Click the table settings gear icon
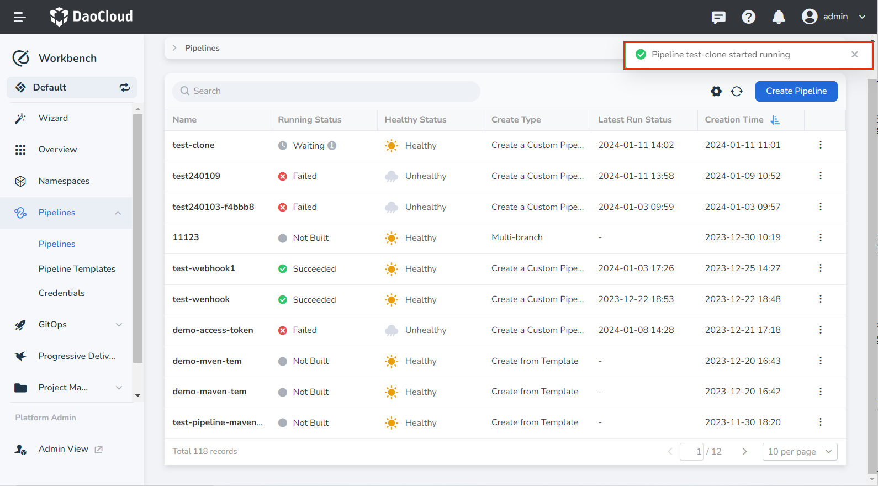This screenshot has width=878, height=486. click(716, 92)
